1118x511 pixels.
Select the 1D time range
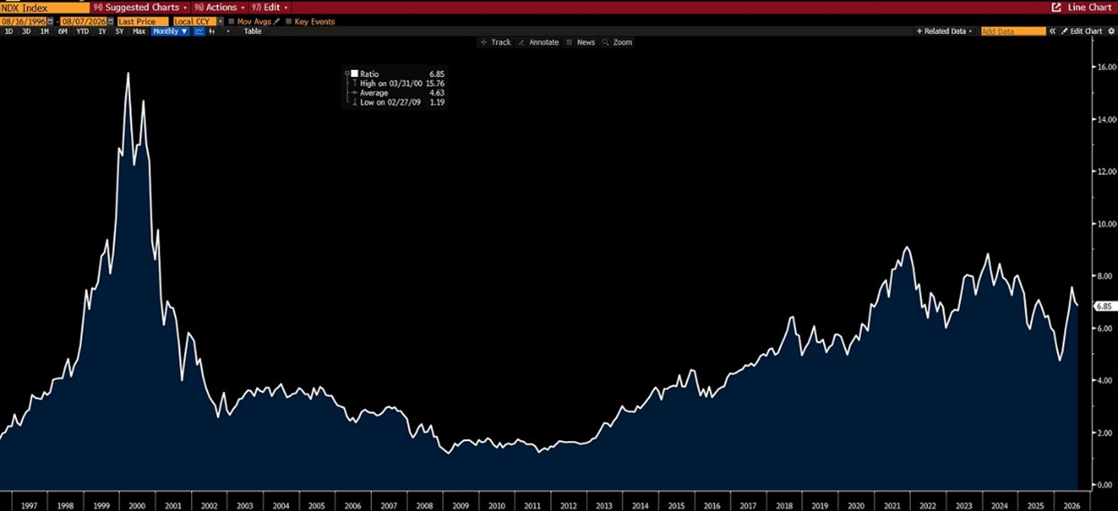[9, 31]
